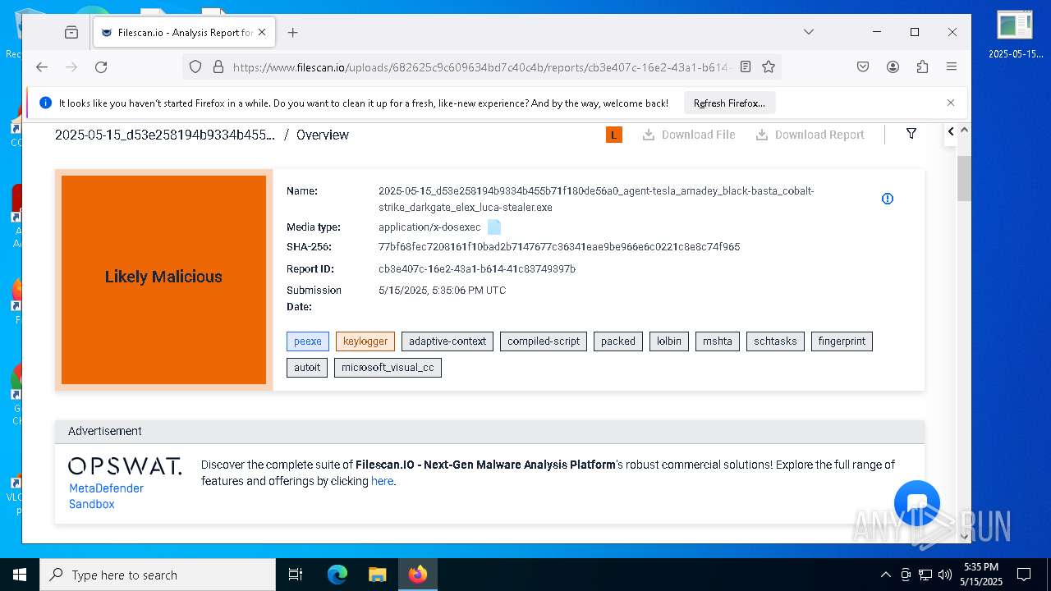Select the lolbin tag
This screenshot has width=1051, height=591.
tap(669, 341)
